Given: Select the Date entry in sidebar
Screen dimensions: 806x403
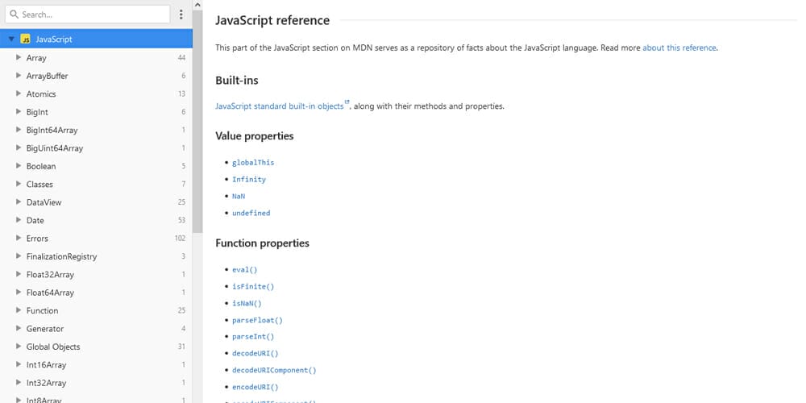Looking at the screenshot, I should pyautogui.click(x=35, y=220).
